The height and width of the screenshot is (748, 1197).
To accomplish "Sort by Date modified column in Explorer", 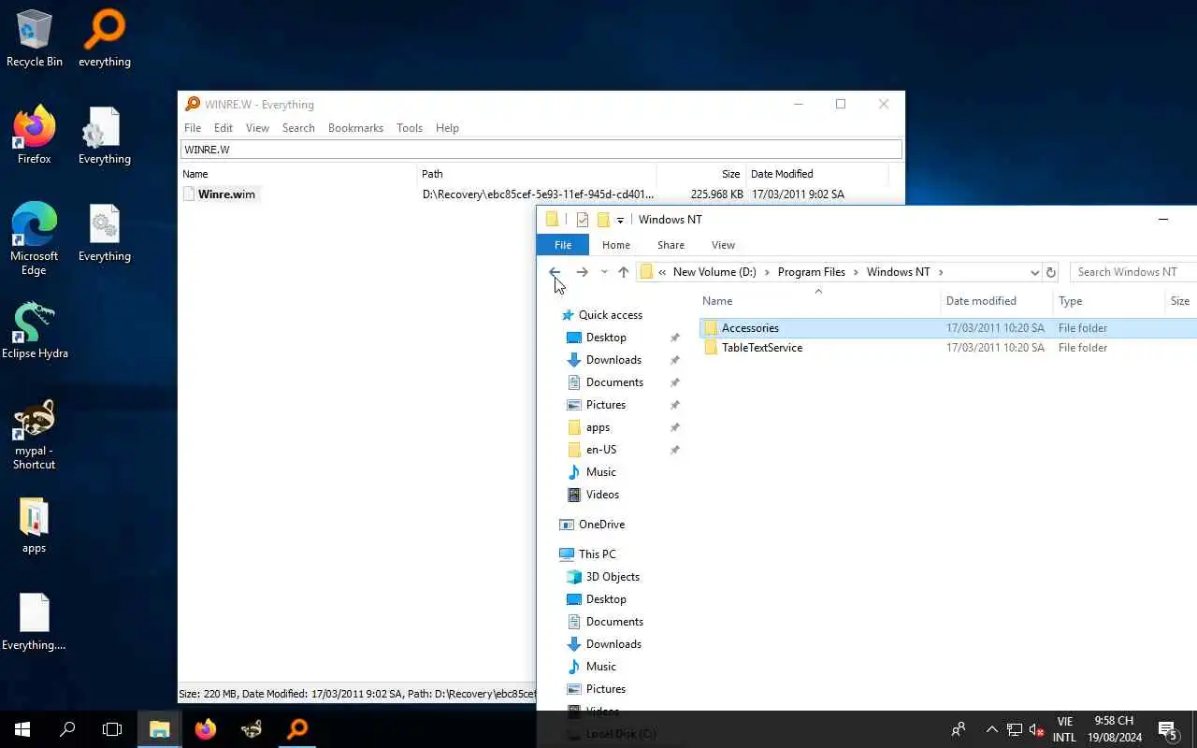I will click(997, 301).
